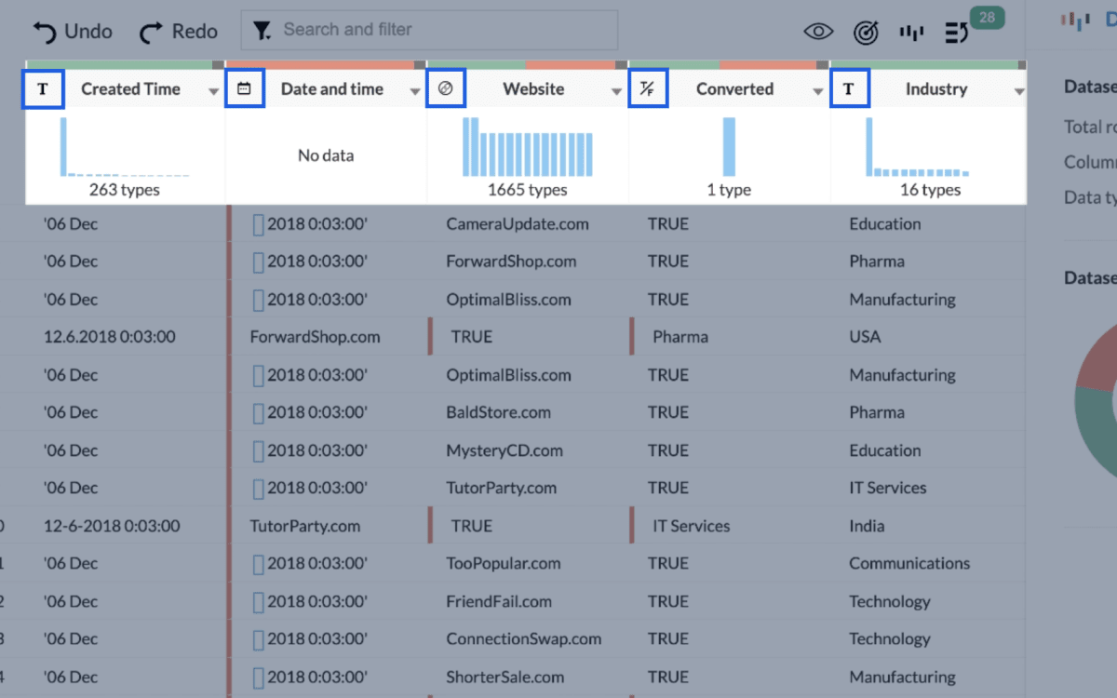This screenshot has height=698, width=1117.
Task: Click the Redo button
Action: pos(179,32)
